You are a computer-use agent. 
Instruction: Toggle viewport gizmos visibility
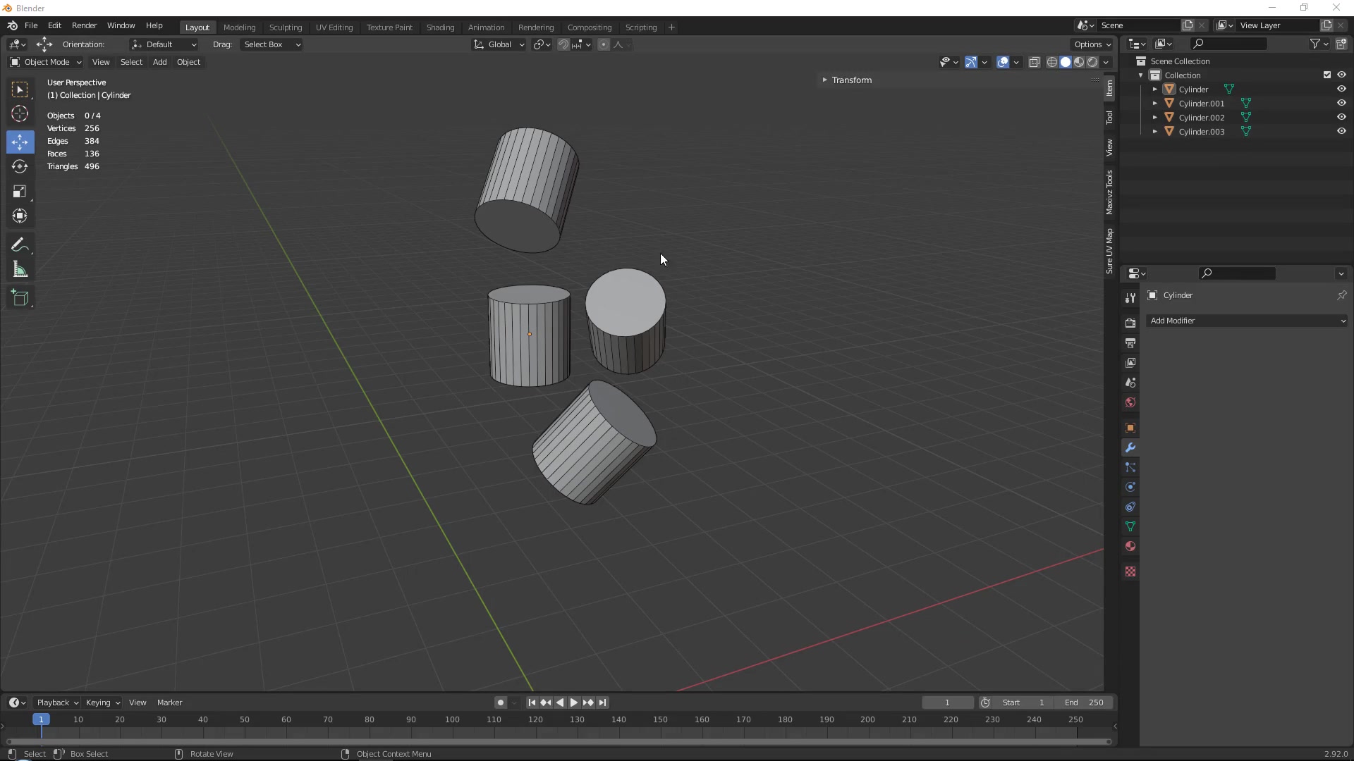pyautogui.click(x=971, y=62)
